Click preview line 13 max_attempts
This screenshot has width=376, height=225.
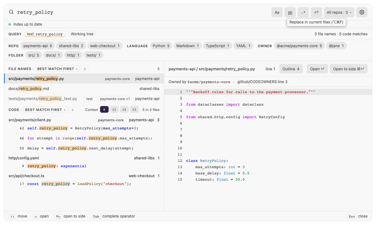[268, 167]
